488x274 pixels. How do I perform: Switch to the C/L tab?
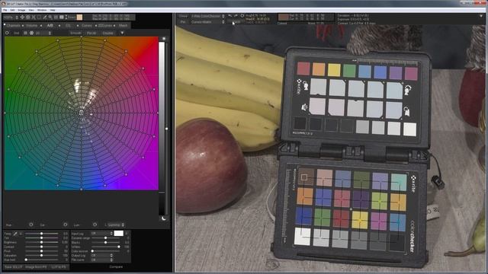click(x=68, y=25)
